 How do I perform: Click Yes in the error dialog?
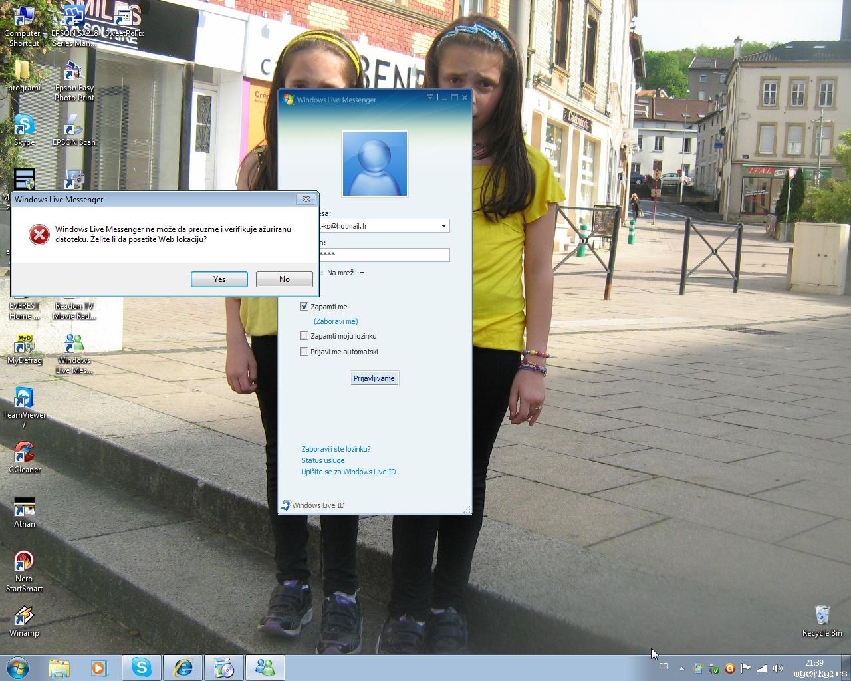(219, 279)
